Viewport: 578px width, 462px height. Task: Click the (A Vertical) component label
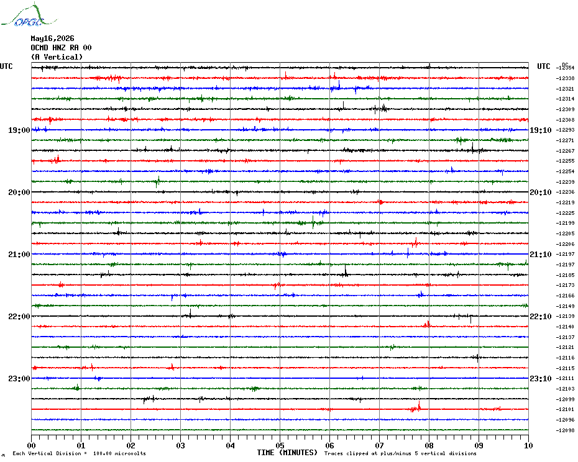coord(57,57)
